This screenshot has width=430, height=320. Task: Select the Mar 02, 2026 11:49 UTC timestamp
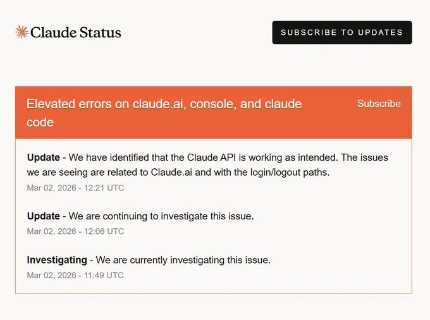[75, 275]
